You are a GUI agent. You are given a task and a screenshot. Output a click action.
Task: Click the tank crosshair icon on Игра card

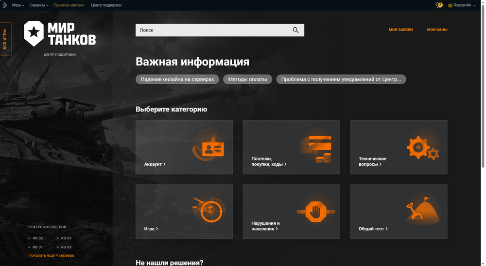[209, 209]
